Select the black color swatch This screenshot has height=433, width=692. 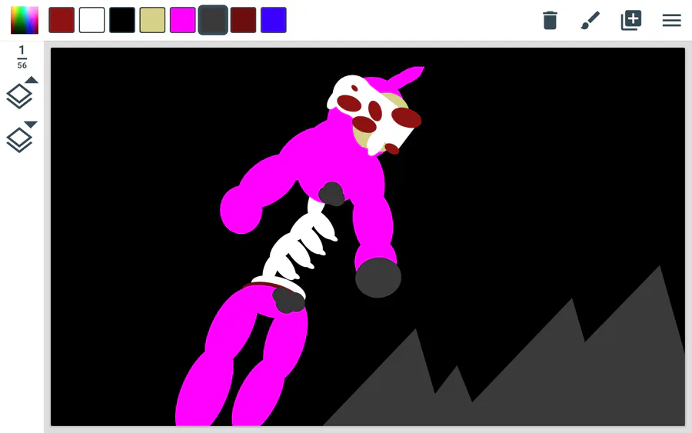(x=122, y=20)
